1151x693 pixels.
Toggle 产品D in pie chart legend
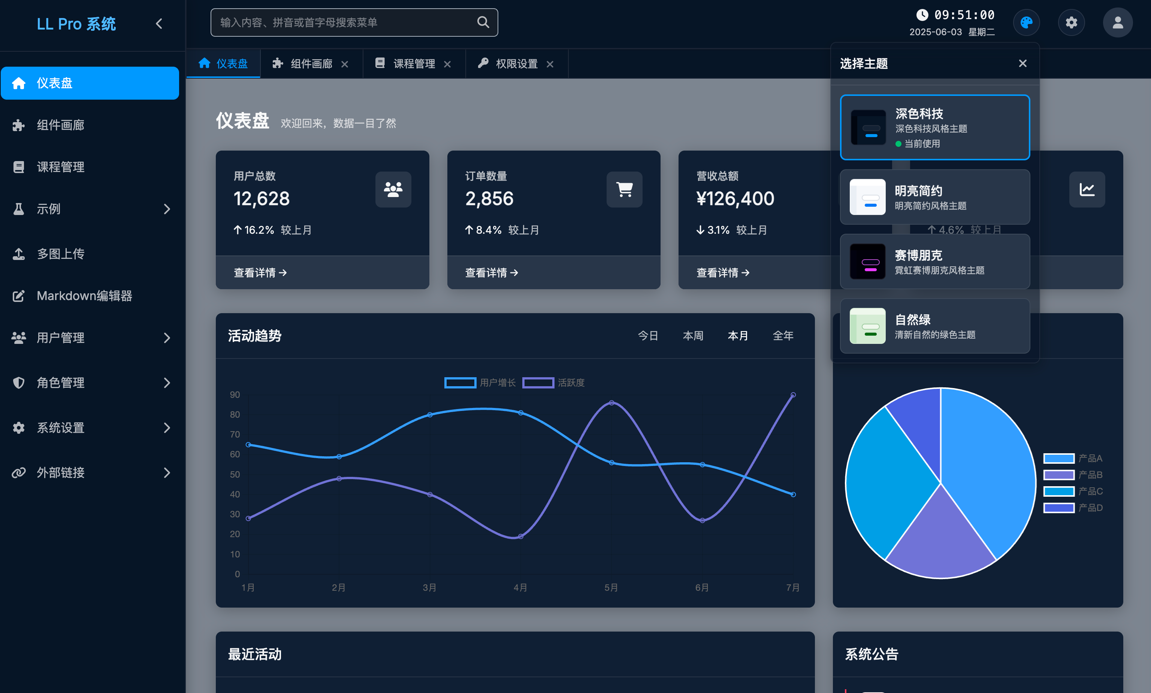tap(1073, 508)
